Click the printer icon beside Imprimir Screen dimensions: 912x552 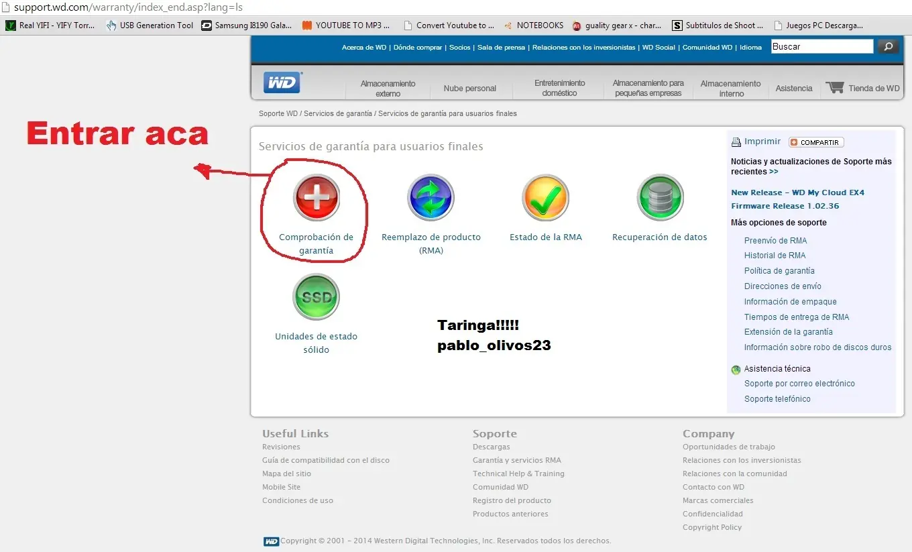click(x=736, y=142)
